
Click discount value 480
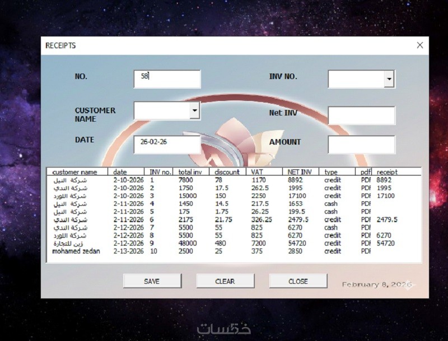click(220, 243)
